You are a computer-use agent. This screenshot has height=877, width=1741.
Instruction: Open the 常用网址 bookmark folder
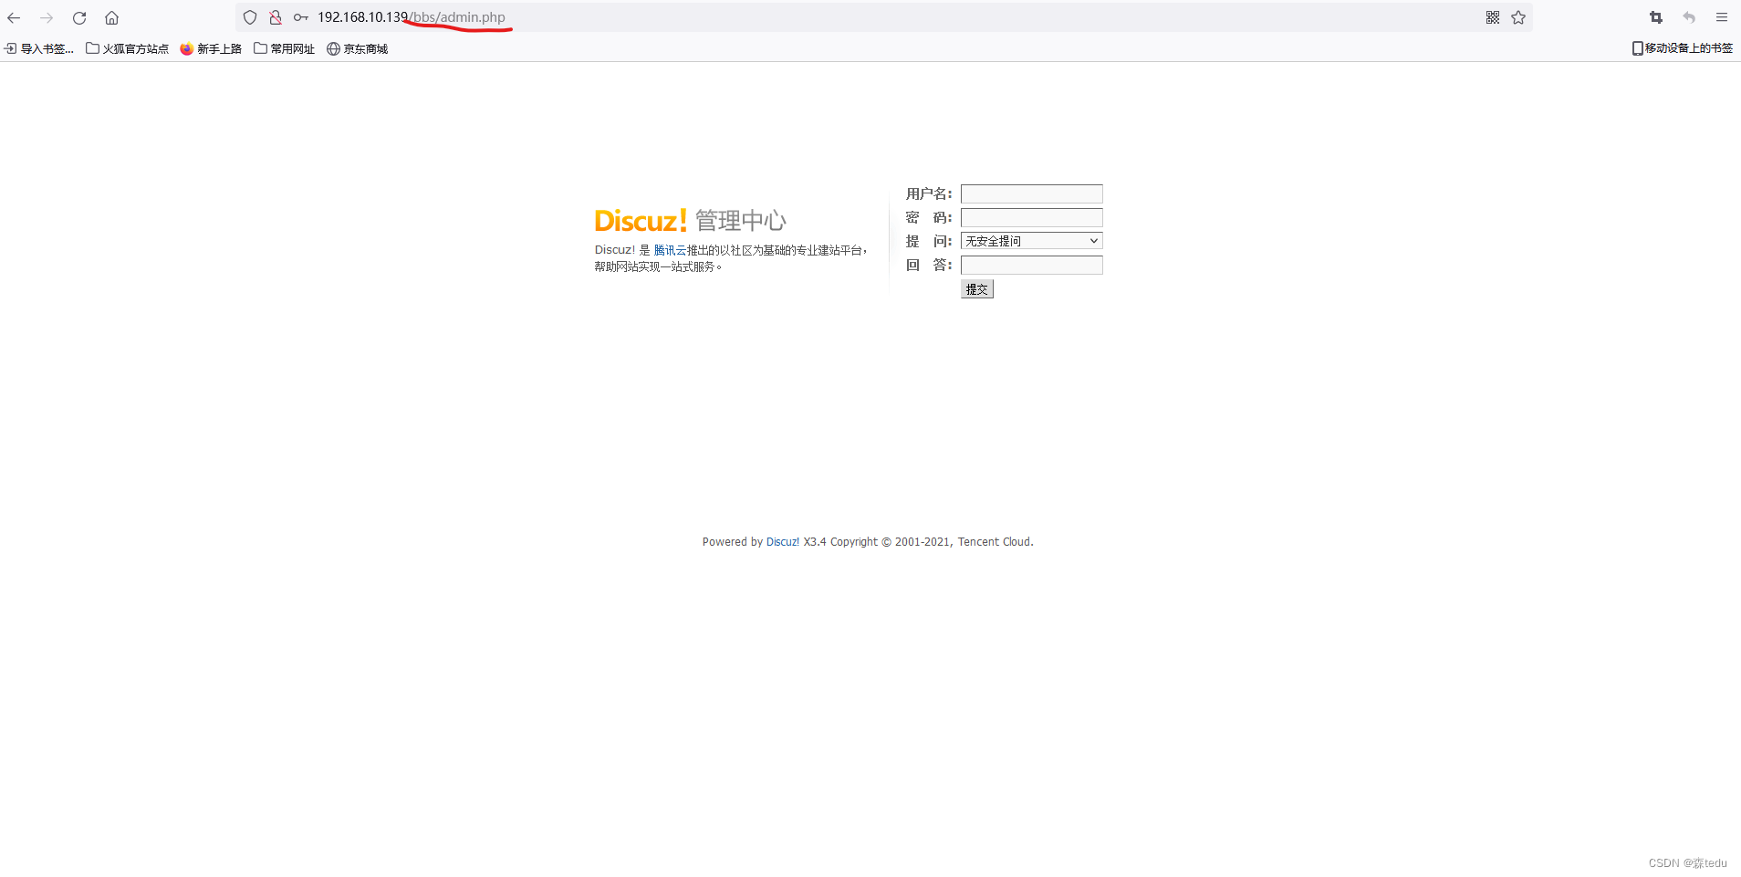[284, 48]
